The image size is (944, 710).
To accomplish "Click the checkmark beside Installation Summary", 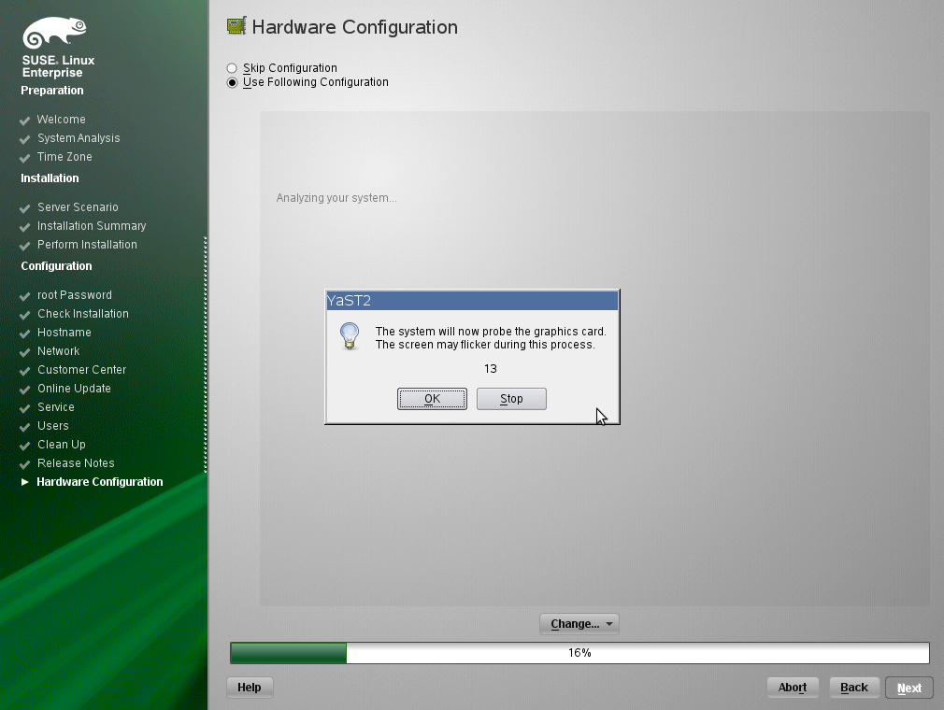I will (24, 227).
